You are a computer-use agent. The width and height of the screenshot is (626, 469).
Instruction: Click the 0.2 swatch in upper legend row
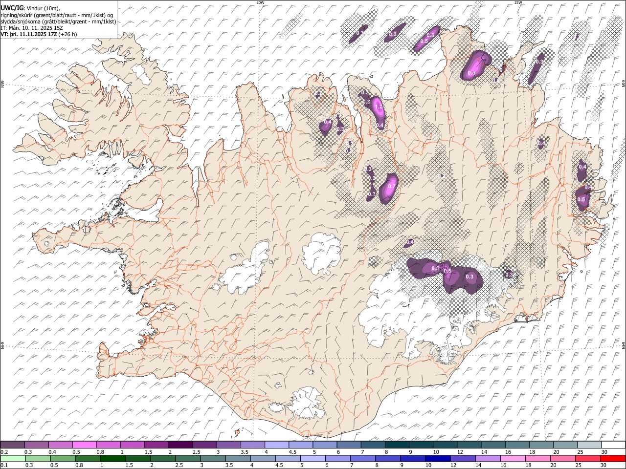[x=12, y=445]
